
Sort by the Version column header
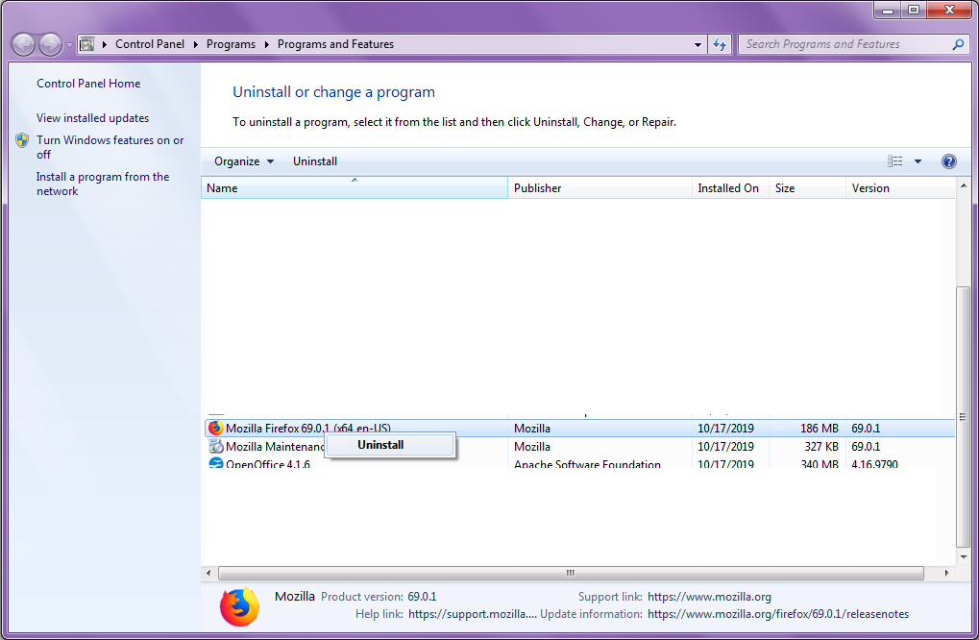(x=900, y=188)
